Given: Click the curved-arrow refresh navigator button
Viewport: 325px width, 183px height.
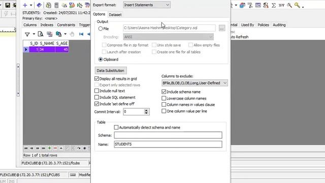Looking at the screenshot, I should coord(79,148).
